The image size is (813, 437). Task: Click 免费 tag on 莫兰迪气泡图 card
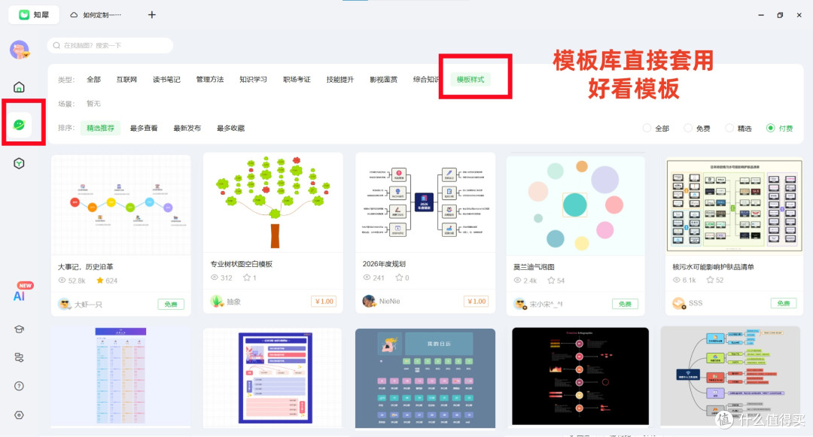pyautogui.click(x=625, y=304)
